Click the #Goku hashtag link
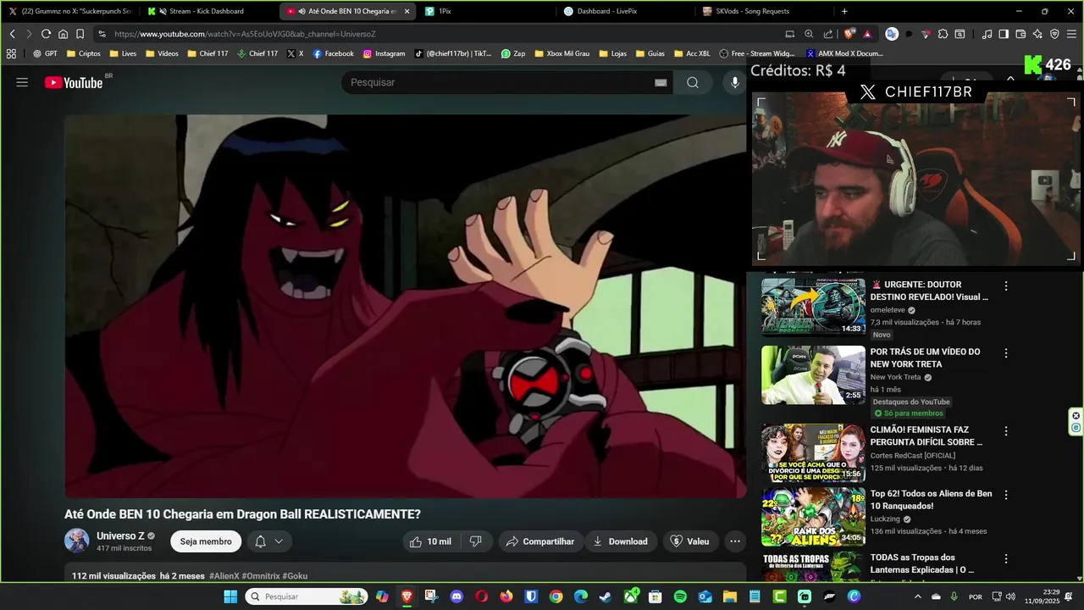The height and width of the screenshot is (610, 1084). pyautogui.click(x=295, y=576)
